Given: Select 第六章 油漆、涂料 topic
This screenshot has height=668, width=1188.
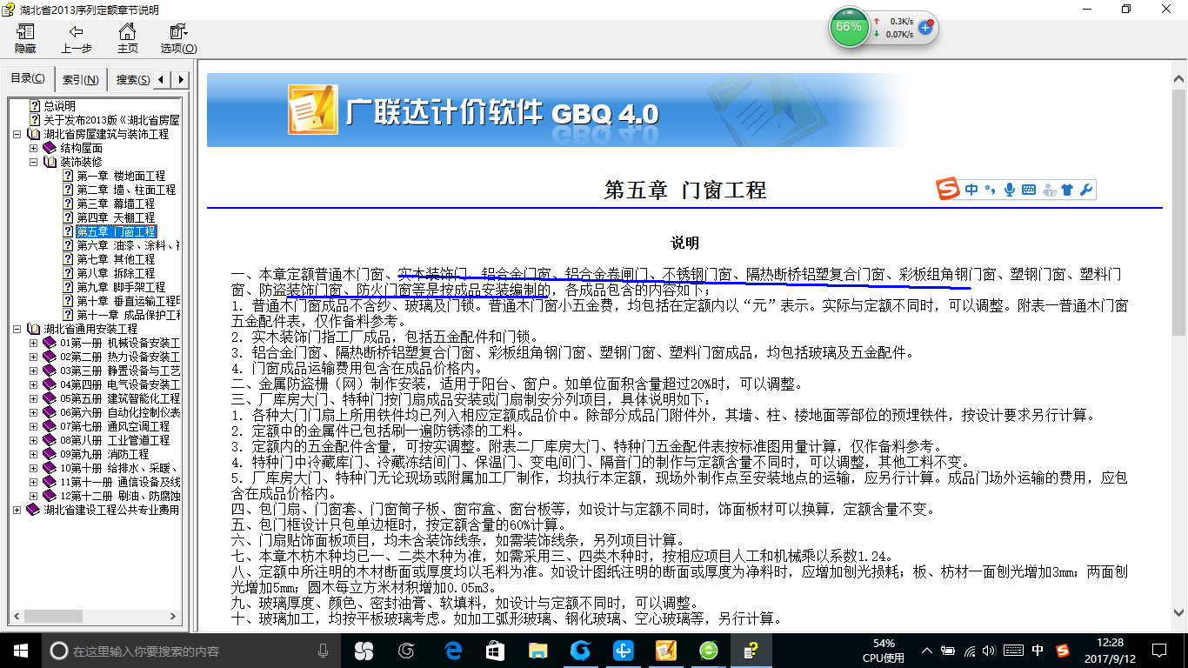Looking at the screenshot, I should (128, 245).
